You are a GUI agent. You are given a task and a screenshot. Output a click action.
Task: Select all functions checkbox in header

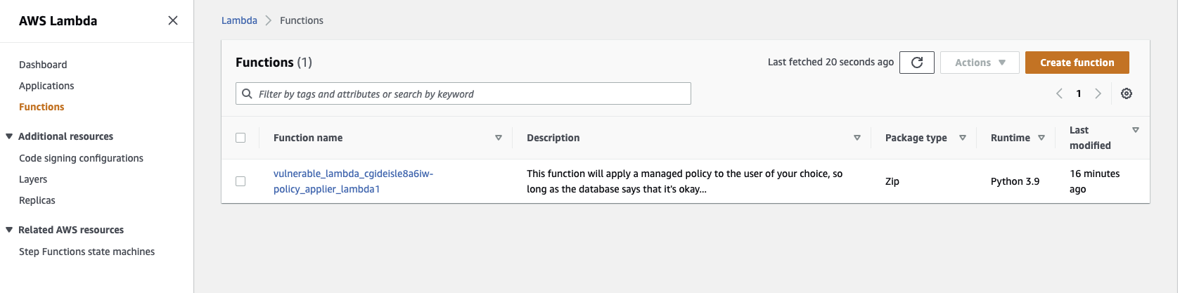click(x=241, y=138)
